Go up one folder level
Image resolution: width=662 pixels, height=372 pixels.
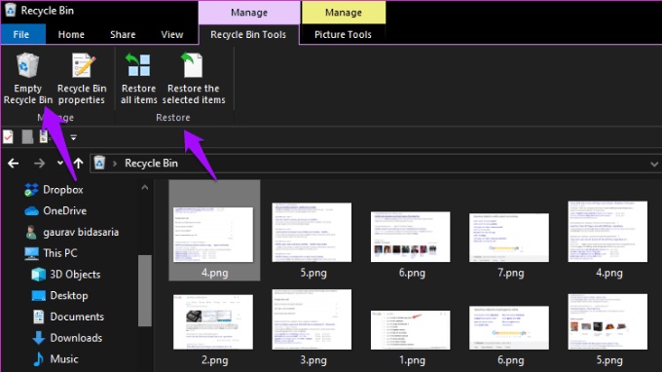coord(79,163)
